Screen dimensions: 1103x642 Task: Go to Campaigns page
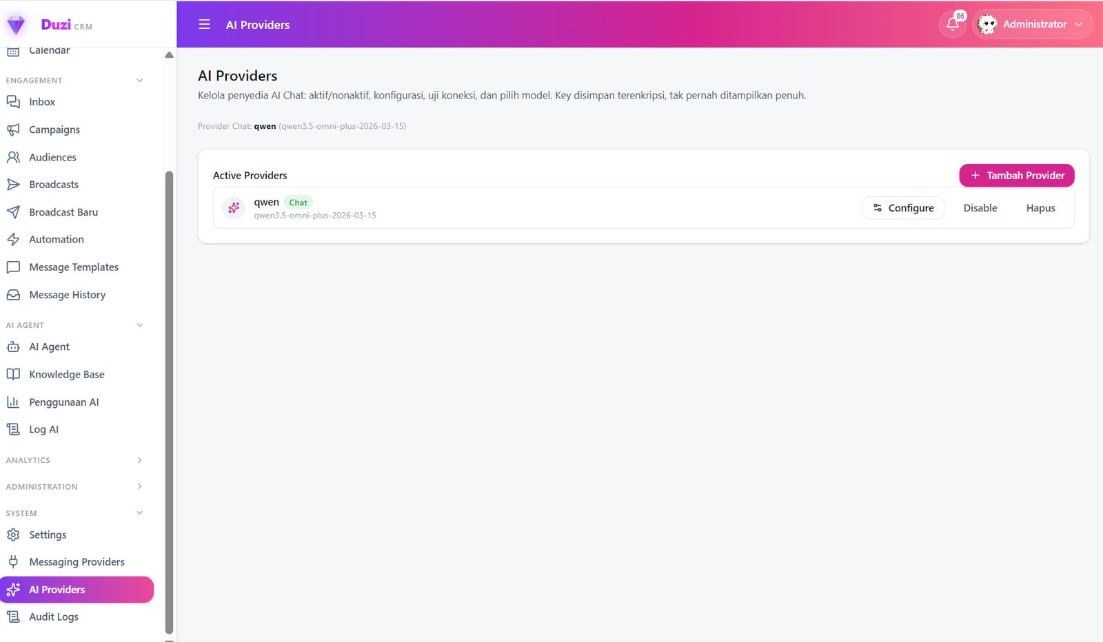(x=77, y=130)
